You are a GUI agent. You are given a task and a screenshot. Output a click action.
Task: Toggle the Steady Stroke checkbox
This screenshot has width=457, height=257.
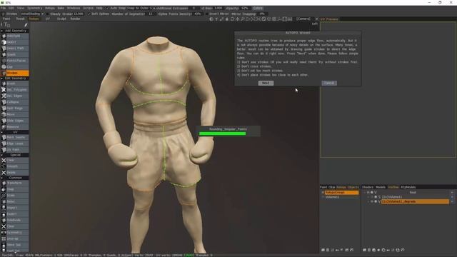pos(48,14)
